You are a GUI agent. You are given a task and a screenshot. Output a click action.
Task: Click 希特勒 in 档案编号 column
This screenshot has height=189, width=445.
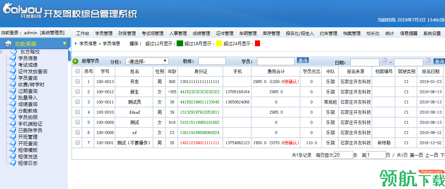(384, 143)
